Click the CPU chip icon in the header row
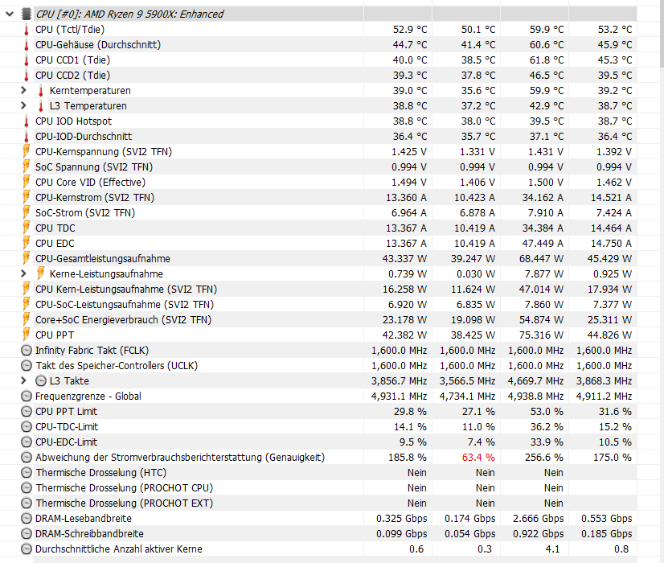The image size is (664, 563). point(27,14)
